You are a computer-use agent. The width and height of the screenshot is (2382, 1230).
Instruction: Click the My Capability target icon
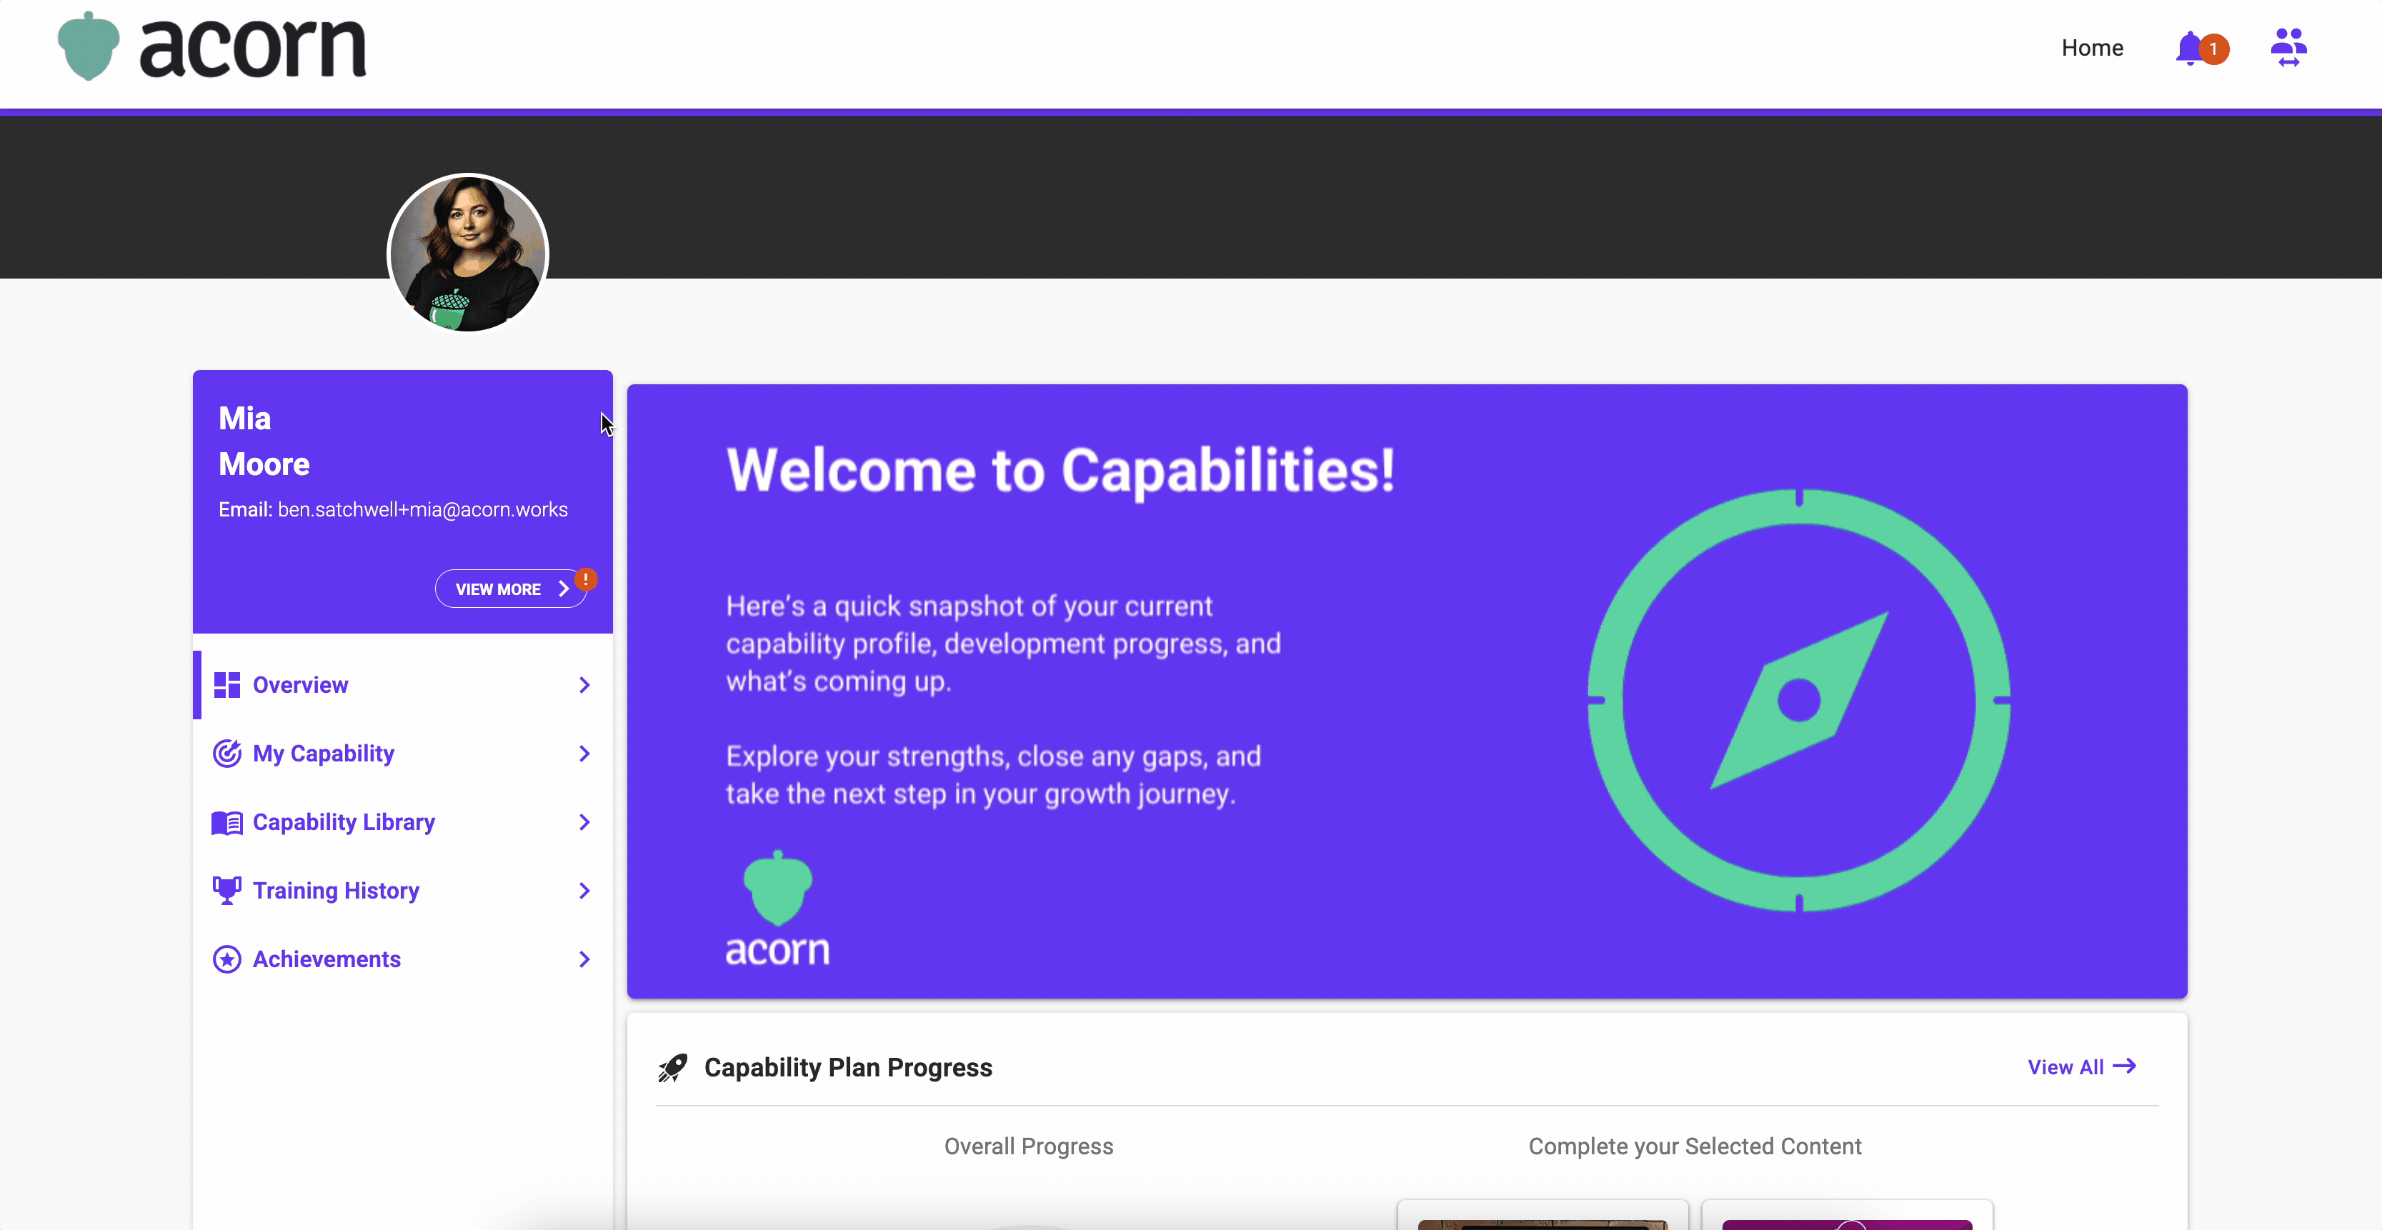coord(226,753)
